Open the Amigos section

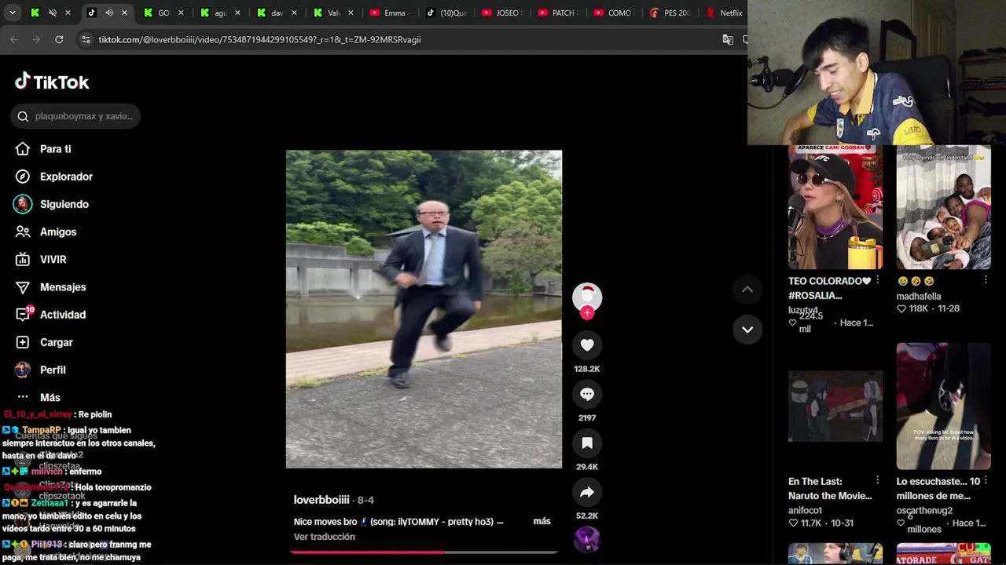(x=58, y=231)
